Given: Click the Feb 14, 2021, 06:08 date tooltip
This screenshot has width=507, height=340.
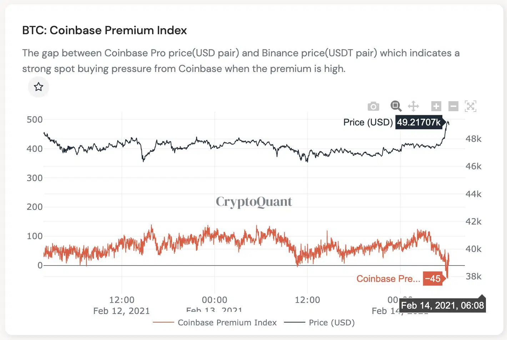Looking at the screenshot, I should point(442,305).
